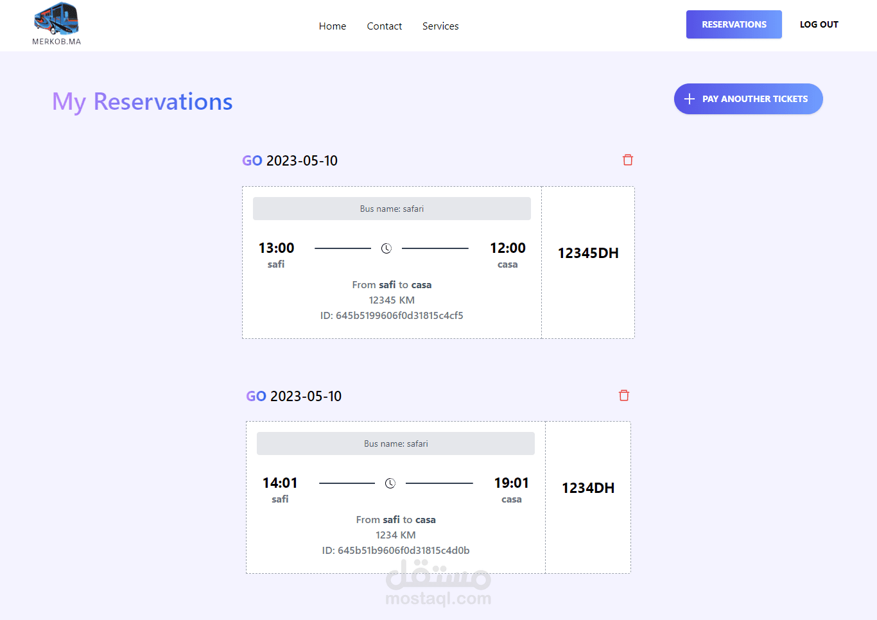The width and height of the screenshot is (877, 620).
Task: Click the 1234DH ticket price
Action: (588, 488)
